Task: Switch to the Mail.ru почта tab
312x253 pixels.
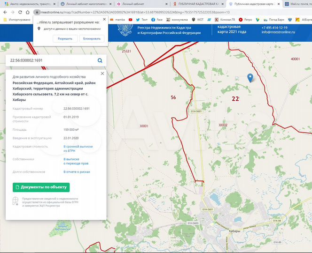Action: point(296,3)
